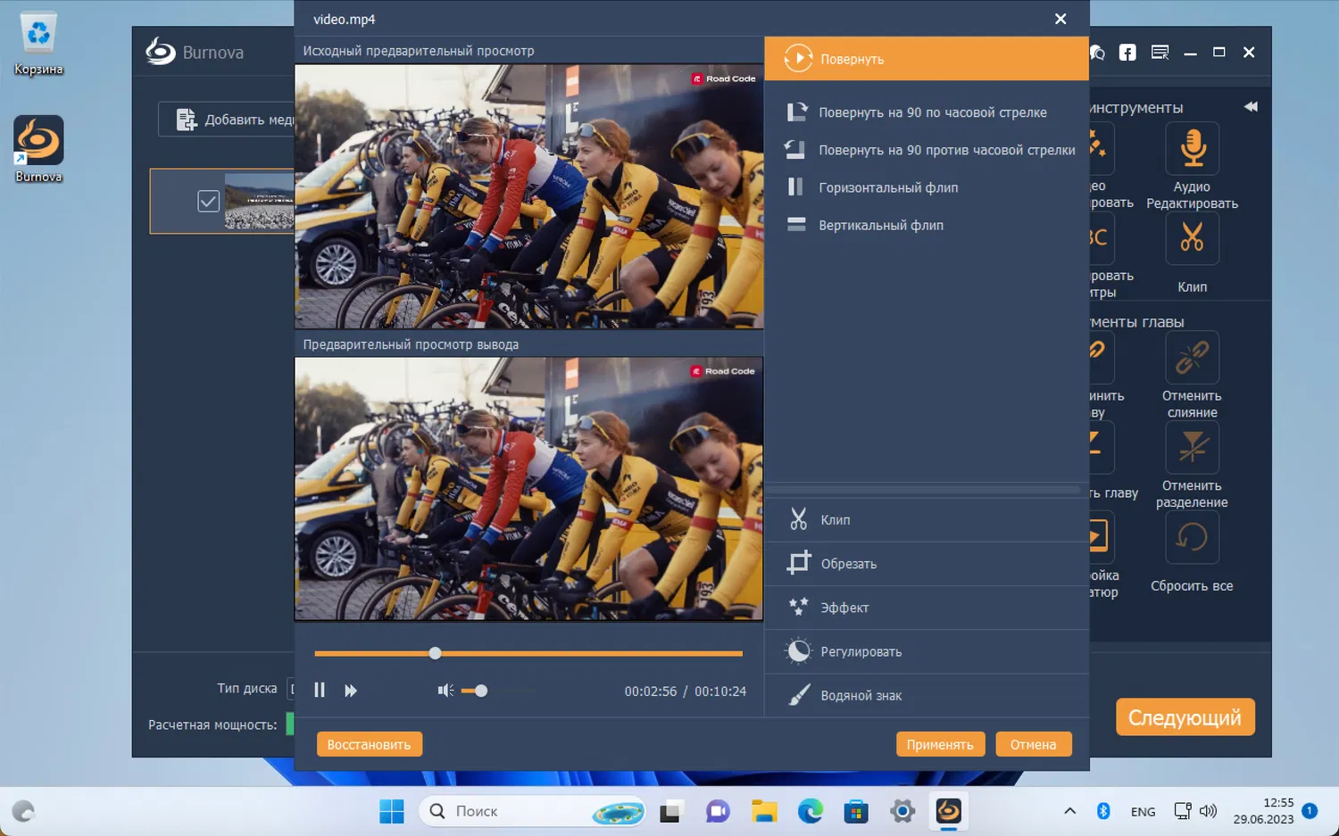Screen dimensions: 1339x836
Task: Collapse the Burnova tools panel with the arrow
Action: tap(1251, 107)
